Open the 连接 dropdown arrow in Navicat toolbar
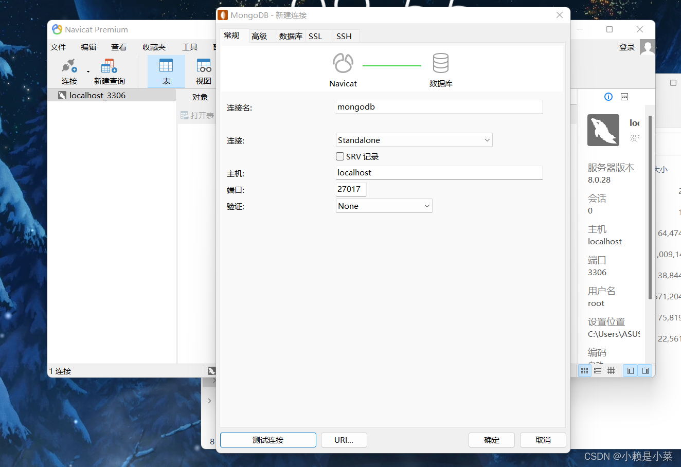 pyautogui.click(x=88, y=72)
